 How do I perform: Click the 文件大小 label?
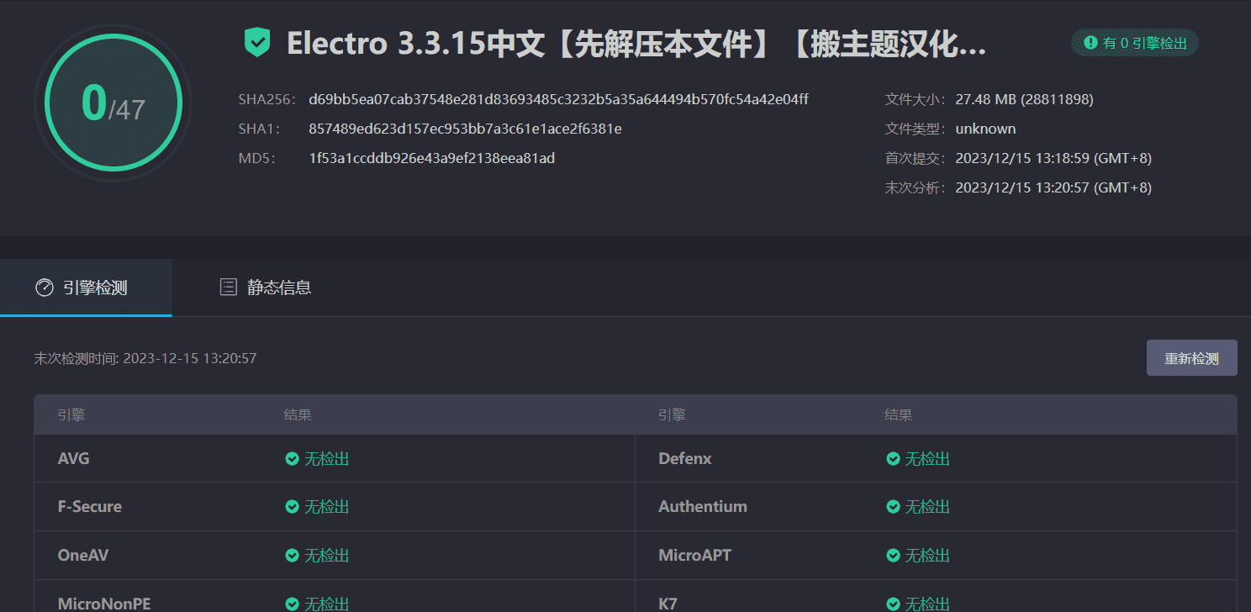916,99
